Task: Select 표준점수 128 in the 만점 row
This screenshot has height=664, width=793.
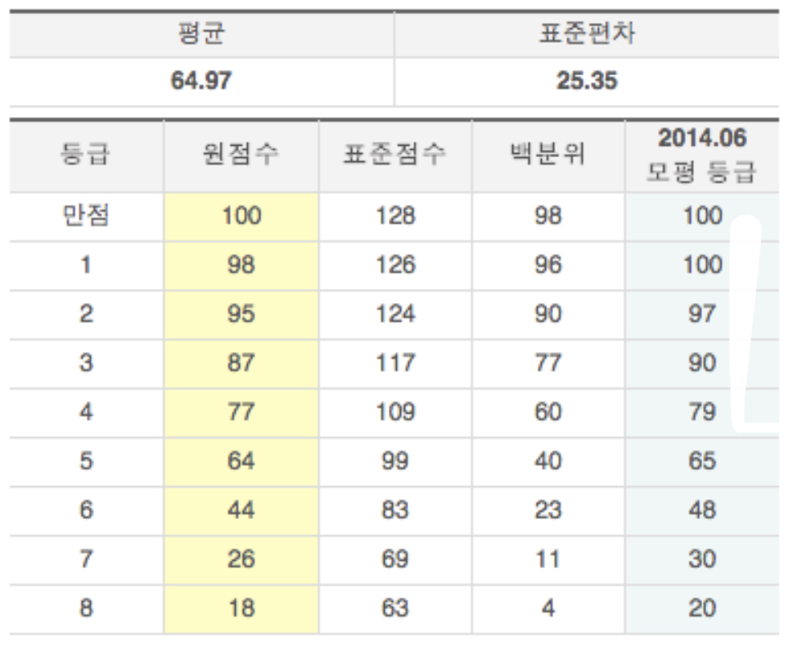Action: pyautogui.click(x=395, y=216)
